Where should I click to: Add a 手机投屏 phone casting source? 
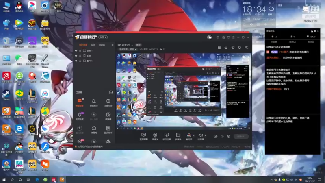pyautogui.click(x=167, y=137)
